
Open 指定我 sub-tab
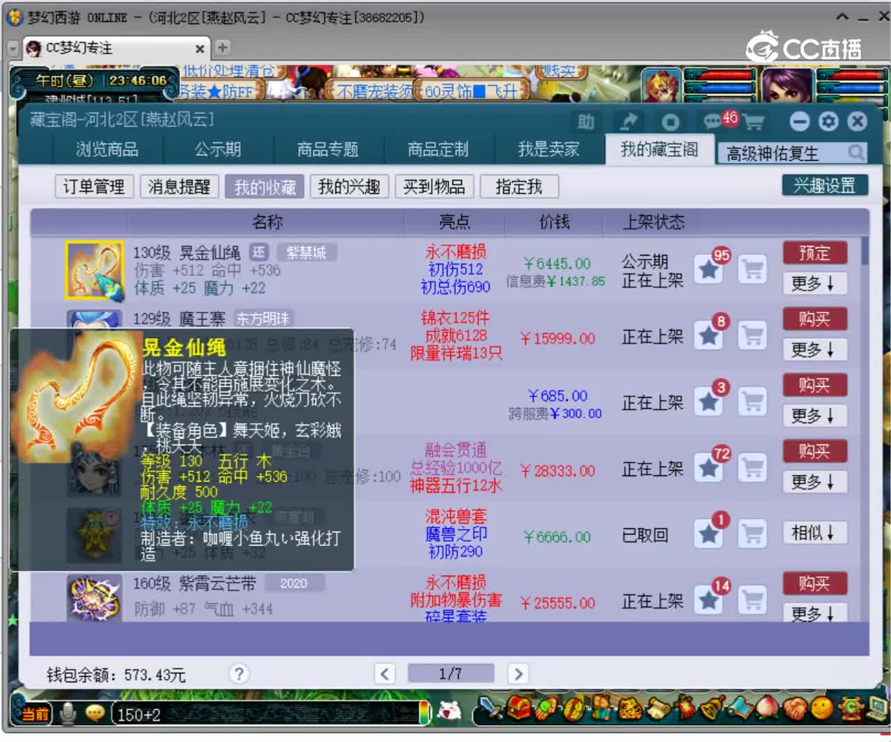pos(519,187)
